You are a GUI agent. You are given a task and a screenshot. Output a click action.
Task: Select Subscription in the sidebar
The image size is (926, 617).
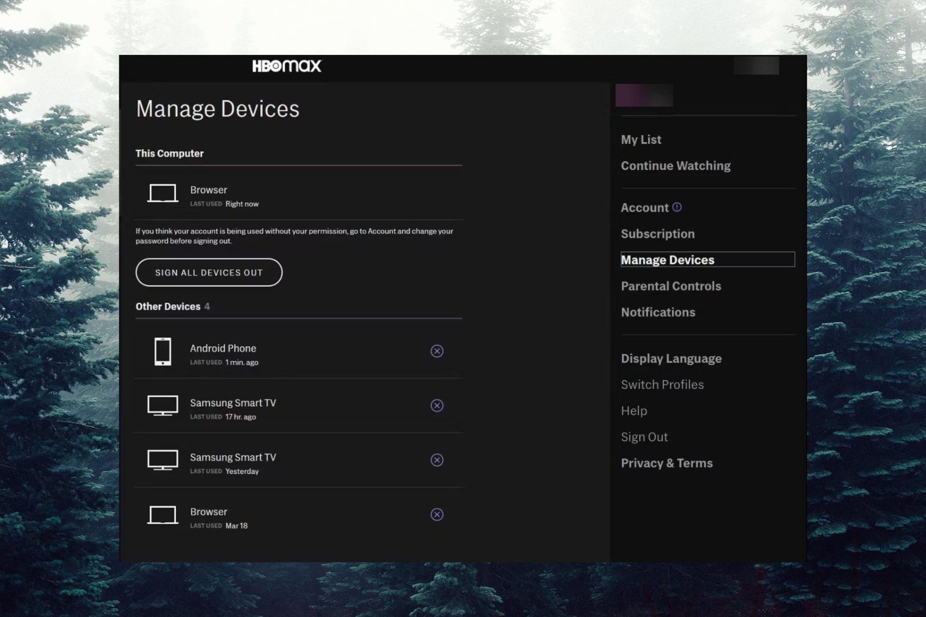coord(657,234)
